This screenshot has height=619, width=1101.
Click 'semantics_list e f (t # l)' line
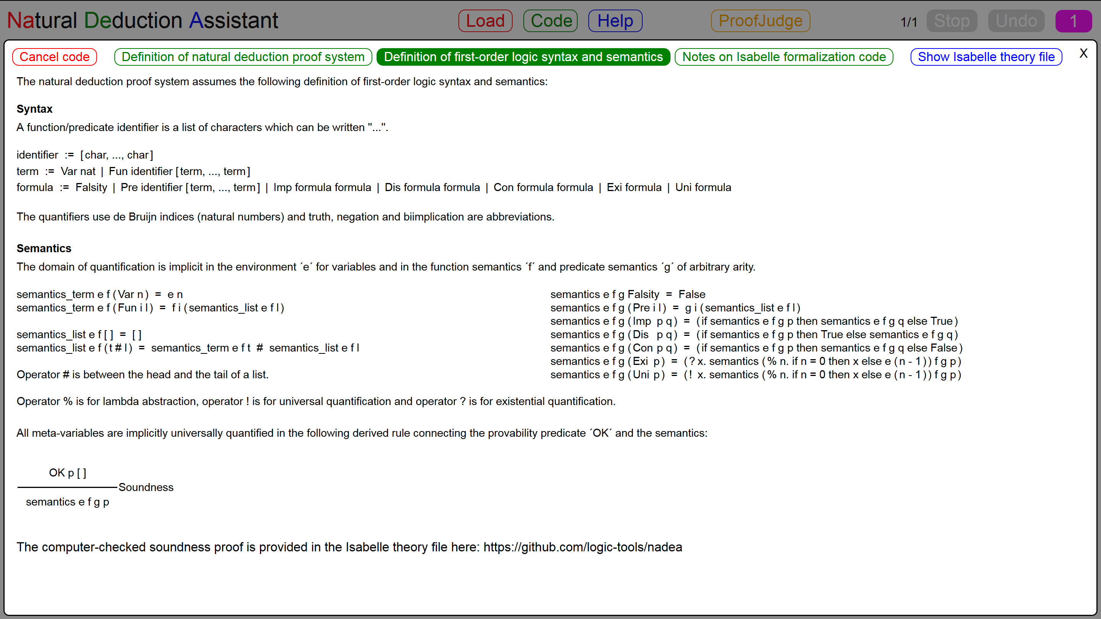point(188,348)
